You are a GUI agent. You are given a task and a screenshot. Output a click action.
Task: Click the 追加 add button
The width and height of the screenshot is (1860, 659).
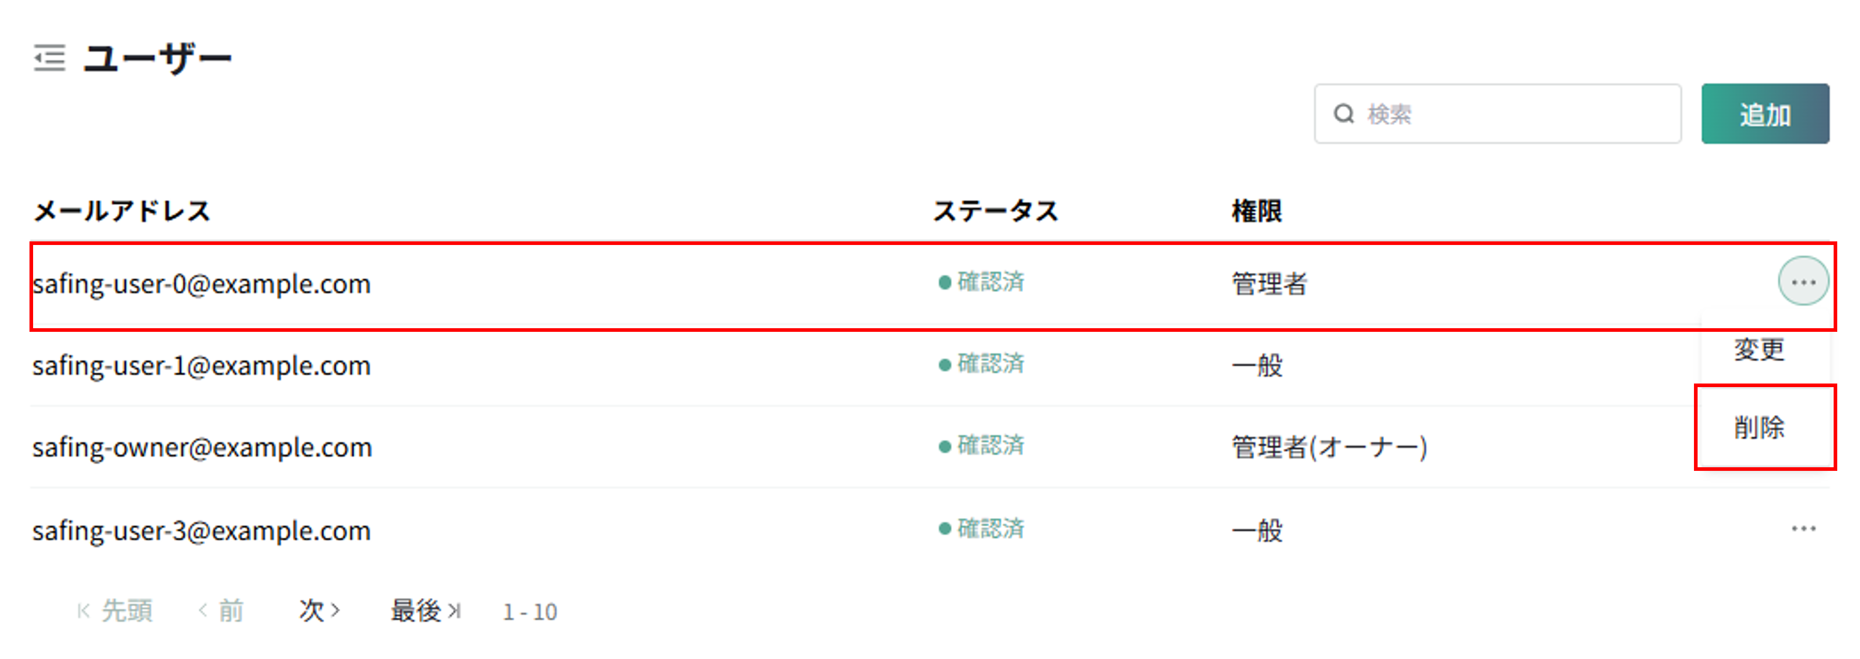click(1765, 114)
